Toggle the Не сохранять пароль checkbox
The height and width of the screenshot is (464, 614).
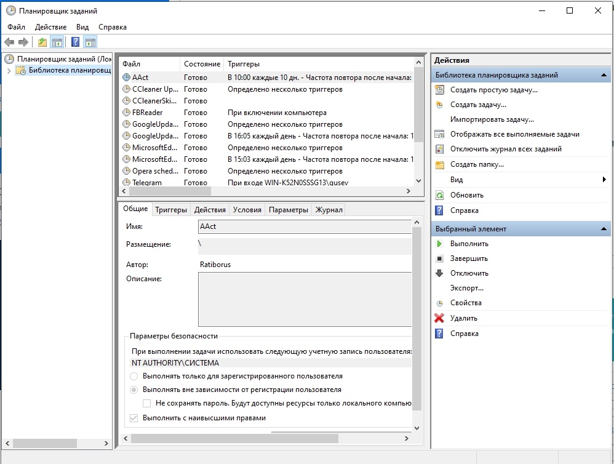tap(147, 403)
